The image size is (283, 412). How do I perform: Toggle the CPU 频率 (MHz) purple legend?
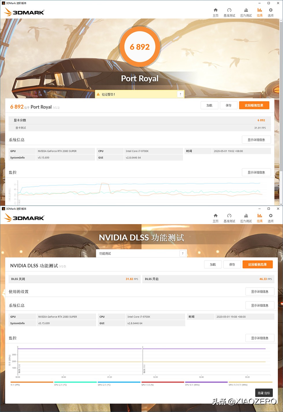pyautogui.click(x=206, y=383)
